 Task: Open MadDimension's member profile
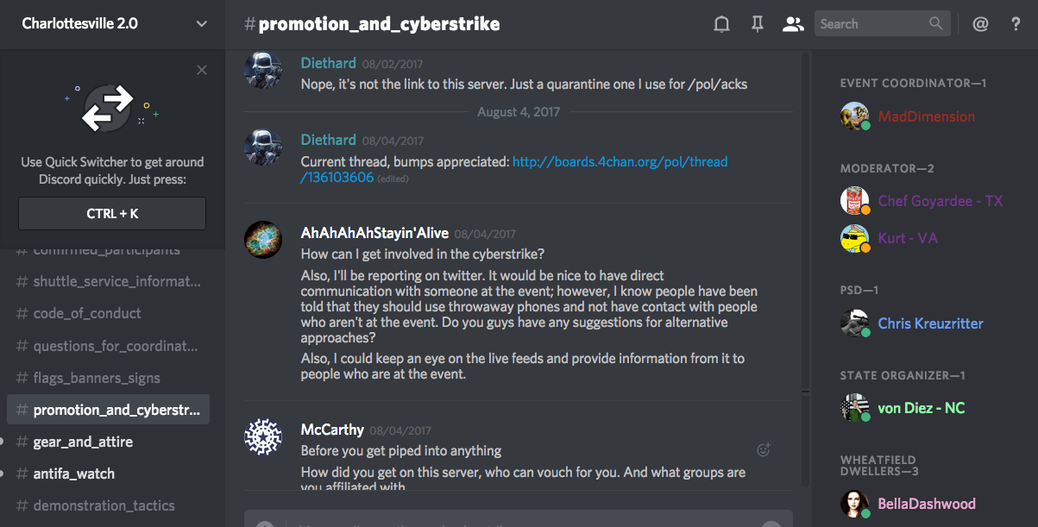[926, 116]
